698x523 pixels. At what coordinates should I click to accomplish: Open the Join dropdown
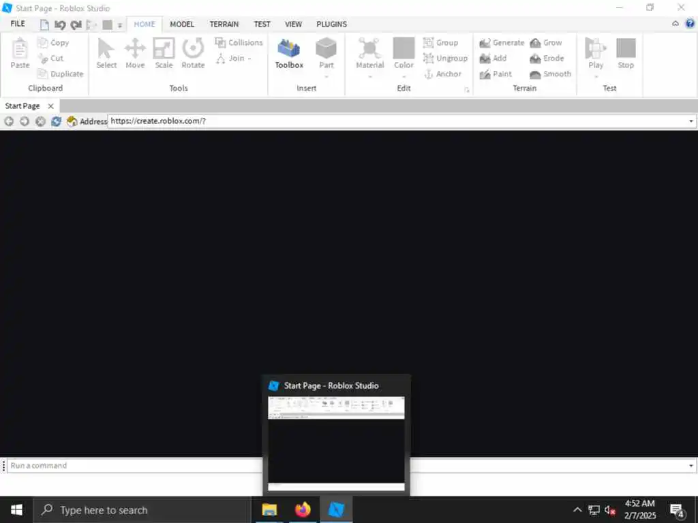pos(234,59)
